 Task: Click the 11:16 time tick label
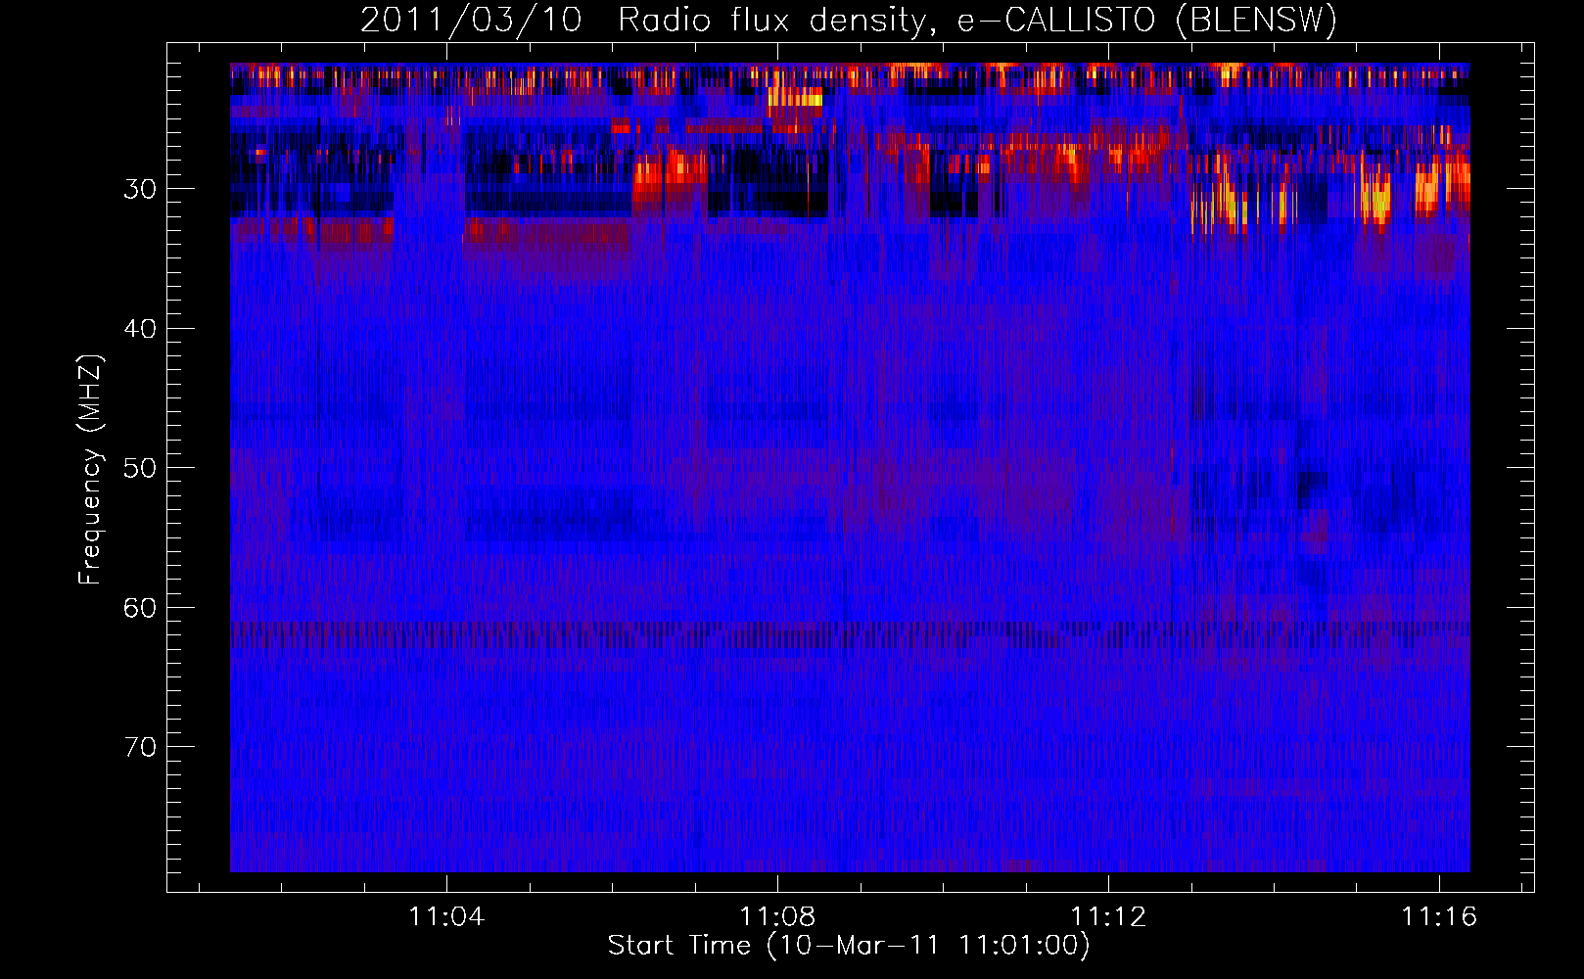pos(1439,917)
